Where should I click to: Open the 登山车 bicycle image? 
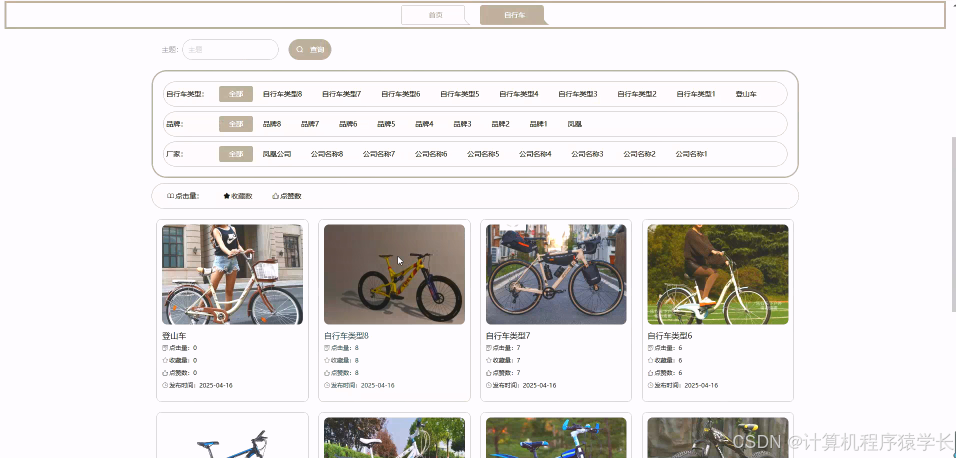click(232, 274)
